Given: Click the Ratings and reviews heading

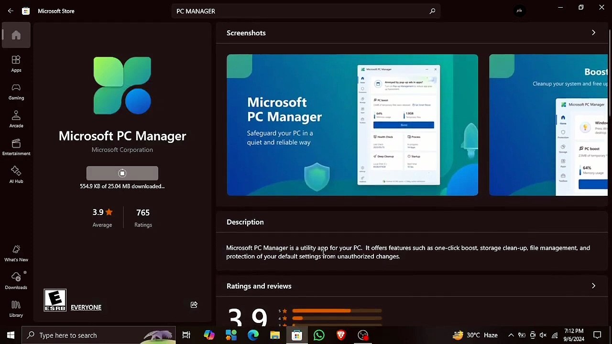Looking at the screenshot, I should [259, 286].
